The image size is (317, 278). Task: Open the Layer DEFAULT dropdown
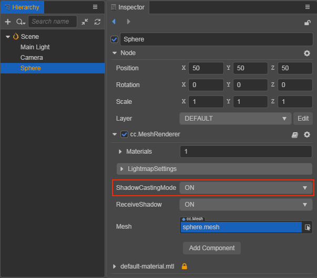coord(235,119)
